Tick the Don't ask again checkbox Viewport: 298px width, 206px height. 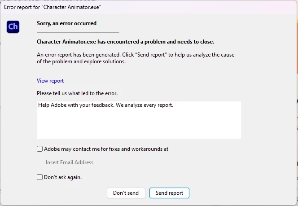pos(39,177)
